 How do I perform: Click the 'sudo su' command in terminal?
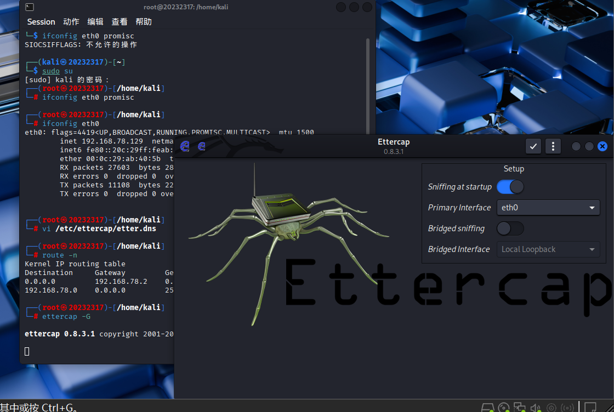58,71
